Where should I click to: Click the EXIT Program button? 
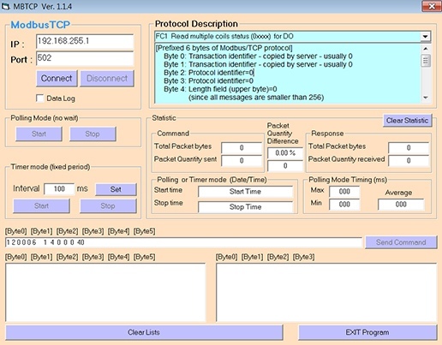[x=367, y=332]
